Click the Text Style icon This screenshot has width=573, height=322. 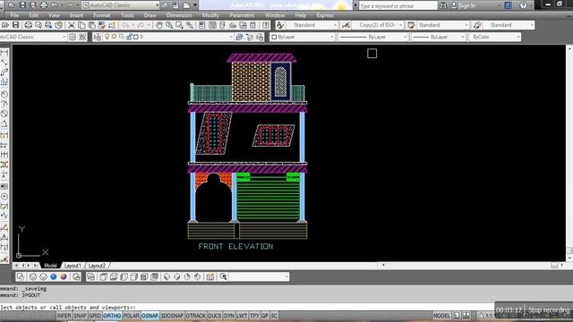pos(280,25)
